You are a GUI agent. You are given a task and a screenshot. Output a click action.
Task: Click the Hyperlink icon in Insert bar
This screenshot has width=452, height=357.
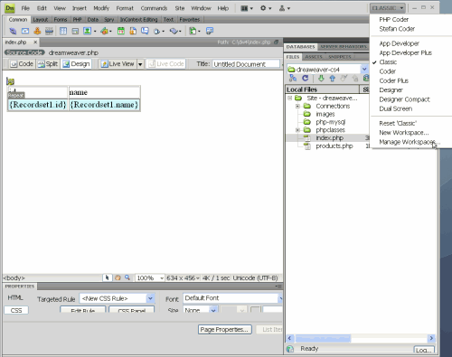point(13,31)
